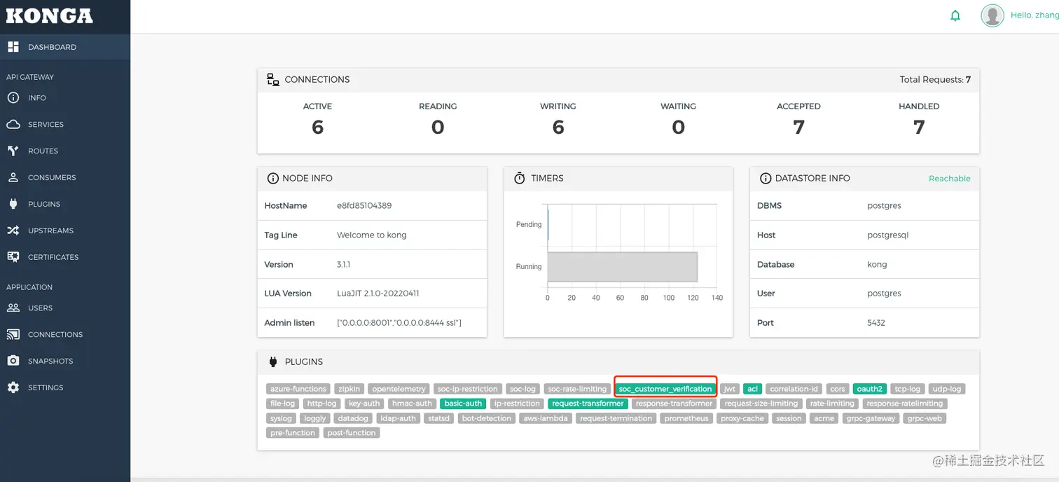Click the Pending bar in Timers chart
1059x482 pixels.
pos(548,225)
